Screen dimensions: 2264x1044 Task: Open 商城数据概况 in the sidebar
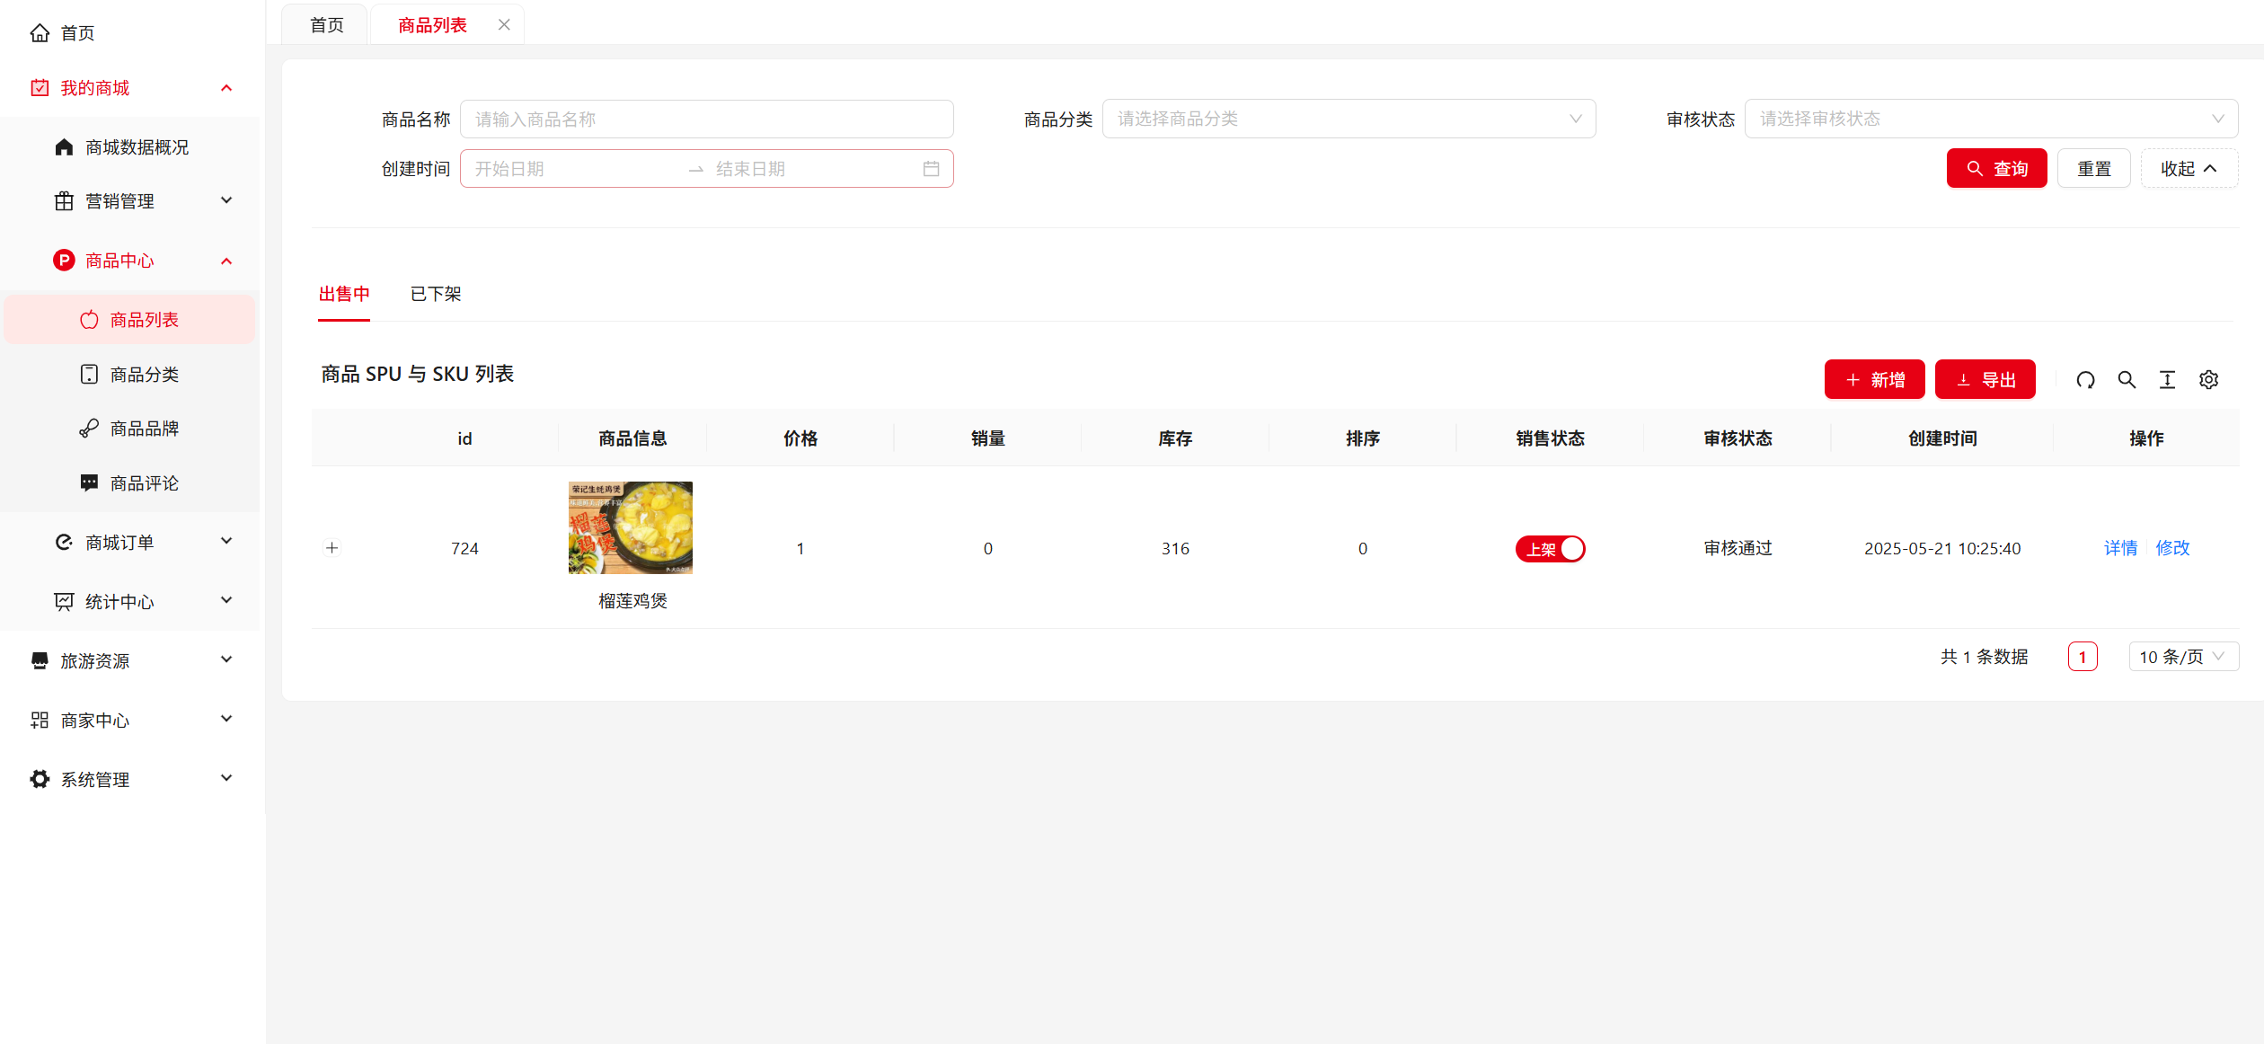click(137, 147)
